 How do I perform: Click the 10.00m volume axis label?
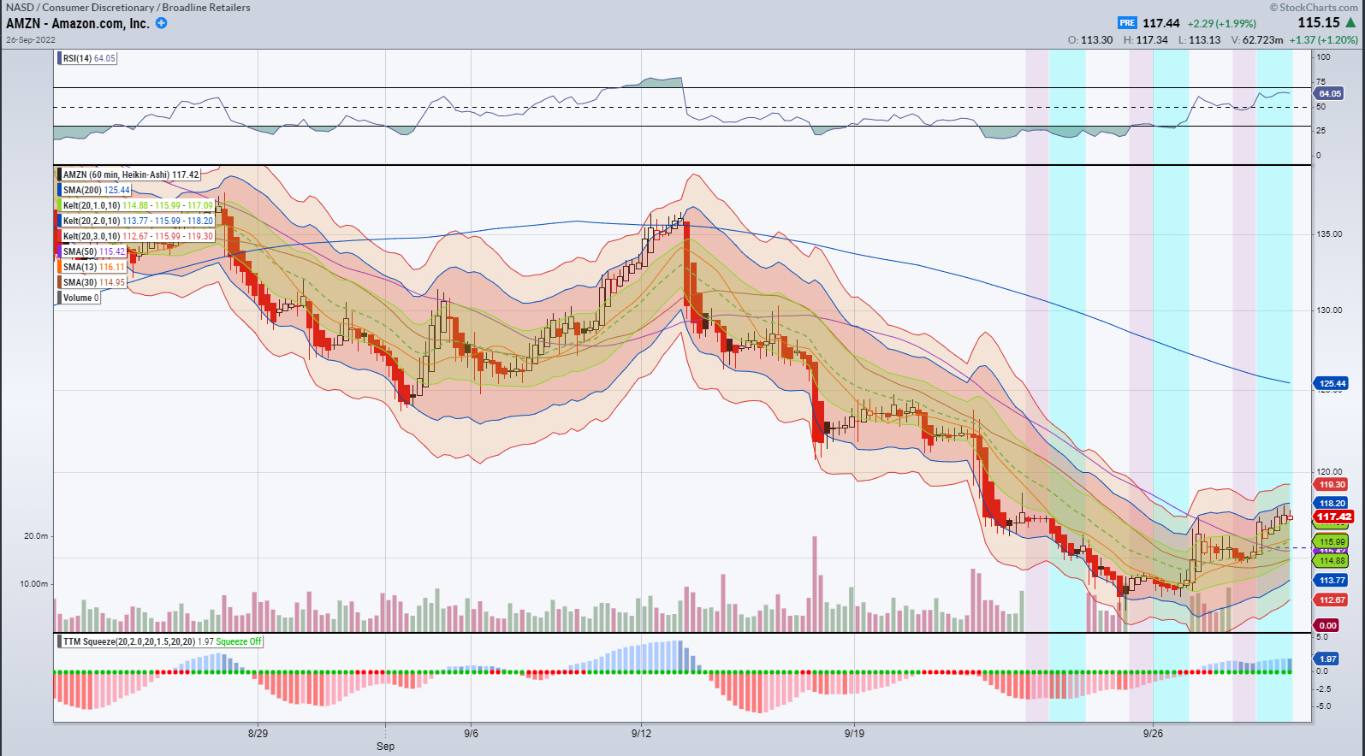click(x=34, y=584)
